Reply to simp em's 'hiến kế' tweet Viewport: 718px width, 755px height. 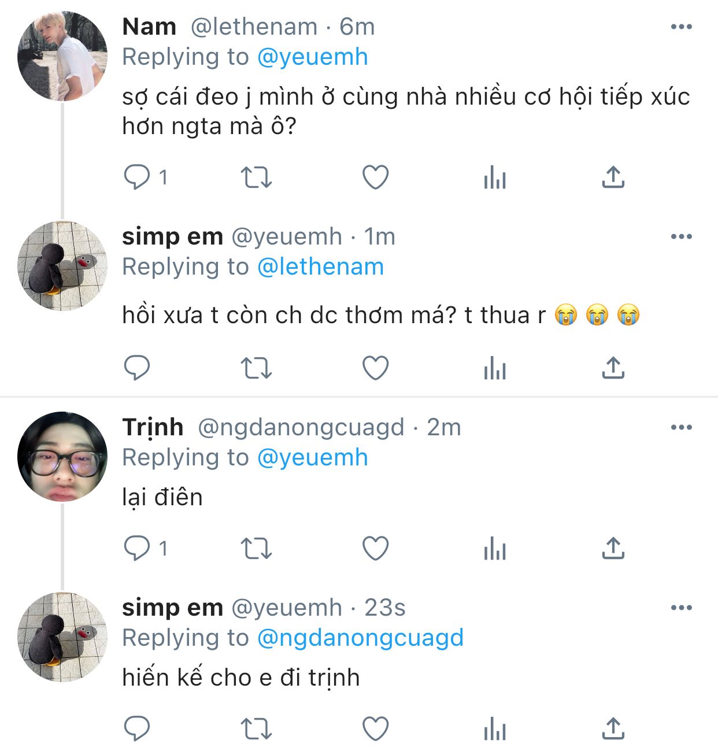coord(137,728)
